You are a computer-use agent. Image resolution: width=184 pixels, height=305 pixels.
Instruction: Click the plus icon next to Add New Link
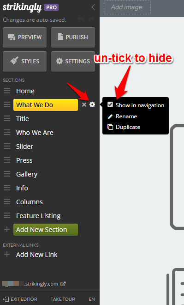7,254
